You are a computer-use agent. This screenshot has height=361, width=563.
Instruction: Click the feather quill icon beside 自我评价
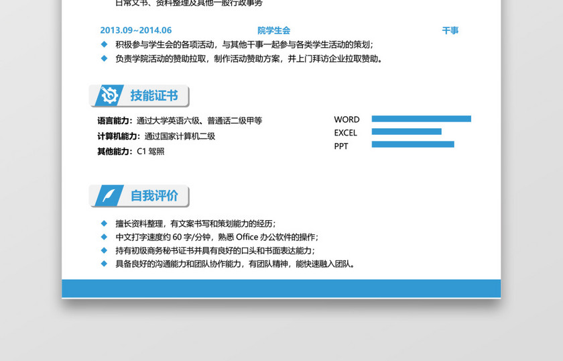[x=109, y=196]
